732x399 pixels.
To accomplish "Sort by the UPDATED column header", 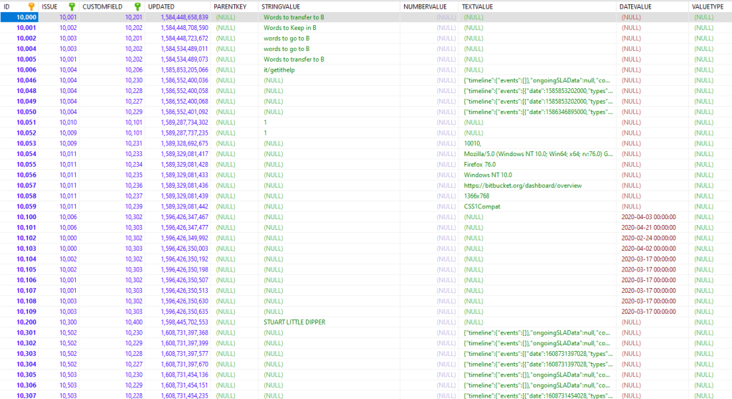I will coord(161,6).
